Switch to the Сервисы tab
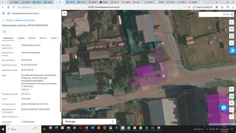This screenshot has width=236, height=133. pyautogui.click(x=21, y=38)
